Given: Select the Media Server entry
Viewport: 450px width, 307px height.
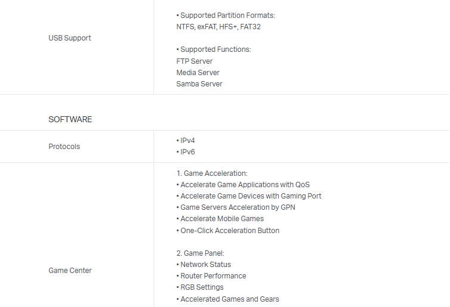Looking at the screenshot, I should click(x=198, y=73).
